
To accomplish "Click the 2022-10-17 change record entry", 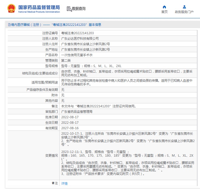I will (x=128, y=139).
